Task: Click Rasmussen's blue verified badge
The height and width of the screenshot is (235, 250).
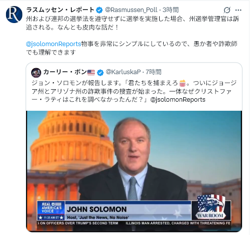Action: [x=99, y=10]
